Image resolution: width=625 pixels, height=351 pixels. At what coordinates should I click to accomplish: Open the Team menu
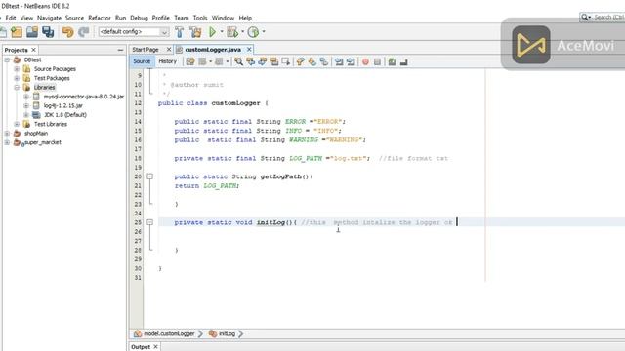pyautogui.click(x=182, y=18)
